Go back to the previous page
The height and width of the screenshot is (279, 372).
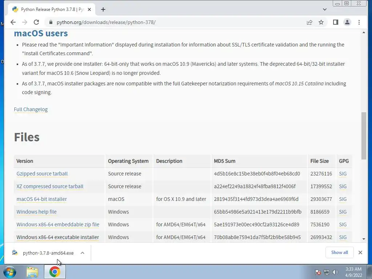(x=13, y=22)
